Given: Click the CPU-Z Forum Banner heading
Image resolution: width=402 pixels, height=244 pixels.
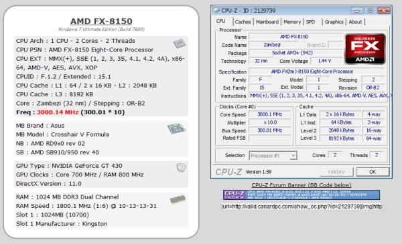Looking at the screenshot, I should (301, 185).
